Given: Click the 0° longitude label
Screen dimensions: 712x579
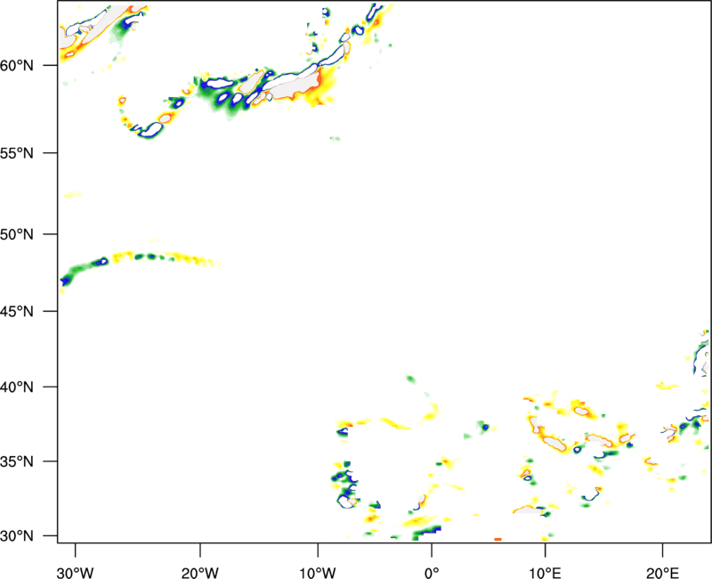Looking at the screenshot, I should (432, 573).
